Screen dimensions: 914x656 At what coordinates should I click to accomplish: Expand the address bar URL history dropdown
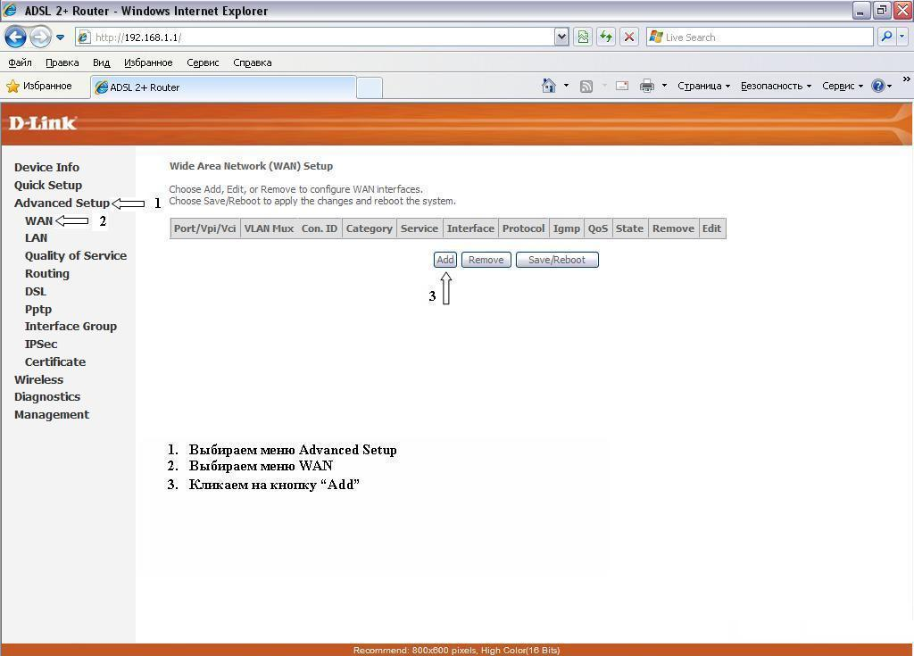click(561, 37)
